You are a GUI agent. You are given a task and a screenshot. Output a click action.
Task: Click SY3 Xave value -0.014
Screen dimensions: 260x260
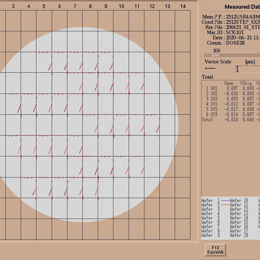click(231, 114)
